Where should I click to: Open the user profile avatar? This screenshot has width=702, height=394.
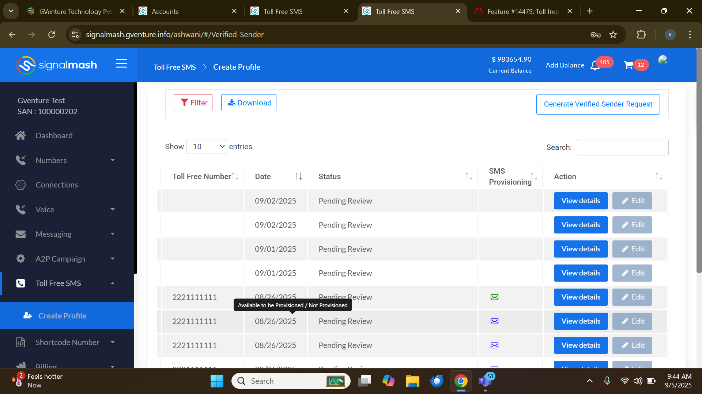(x=663, y=60)
